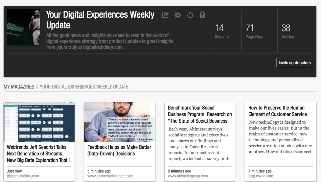
Task: Click the www.altimetergroup.com source link
Action: point(188,176)
